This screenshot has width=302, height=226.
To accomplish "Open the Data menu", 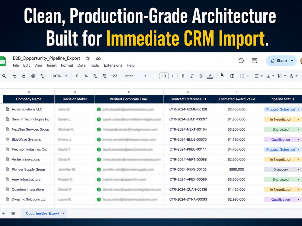I will pyautogui.click(x=82, y=65).
